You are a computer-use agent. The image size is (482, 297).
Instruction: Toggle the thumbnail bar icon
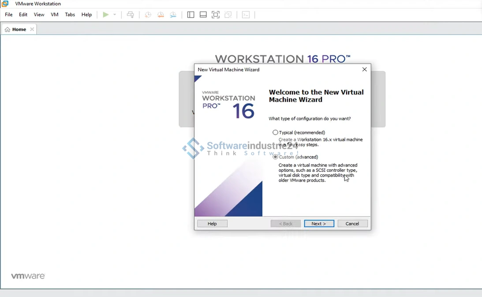pos(203,15)
